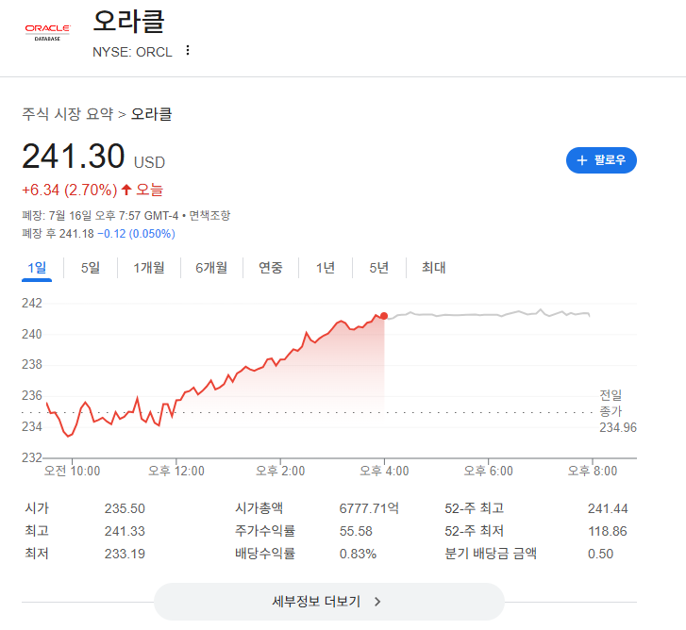Screen dimensions: 686x630
Task: Click the 오후 6:00 axis label
Action: [488, 471]
